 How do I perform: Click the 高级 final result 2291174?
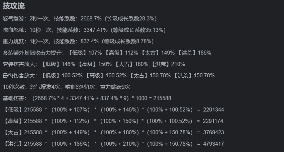point(213,121)
